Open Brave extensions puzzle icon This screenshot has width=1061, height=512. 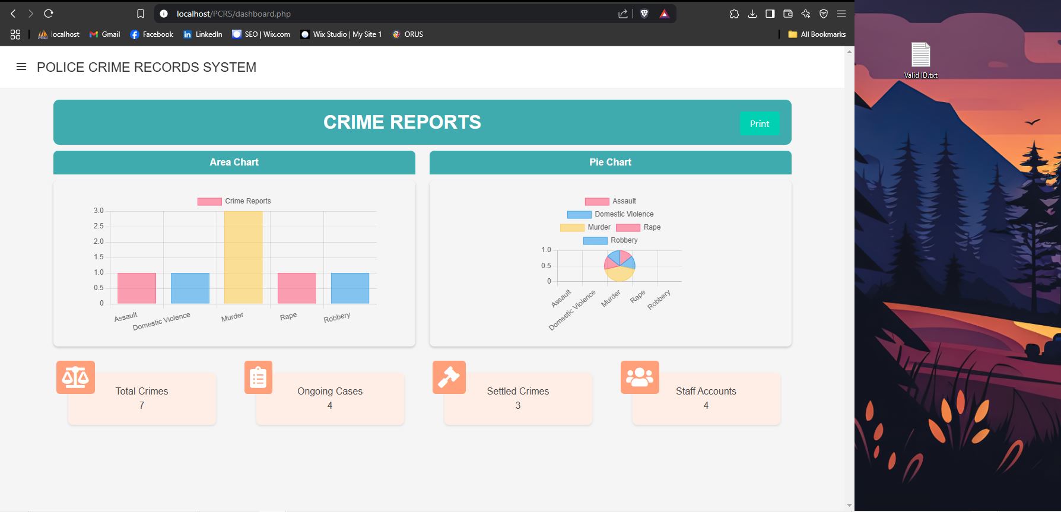pos(734,14)
